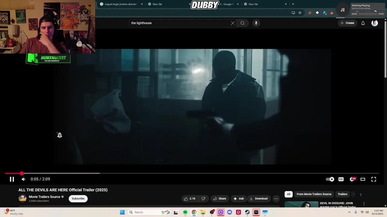Toggle closed captions CC button

tap(341, 179)
